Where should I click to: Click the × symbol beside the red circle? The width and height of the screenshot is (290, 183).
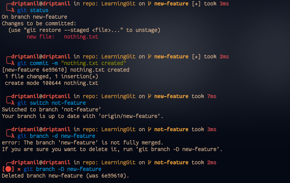[19, 169]
